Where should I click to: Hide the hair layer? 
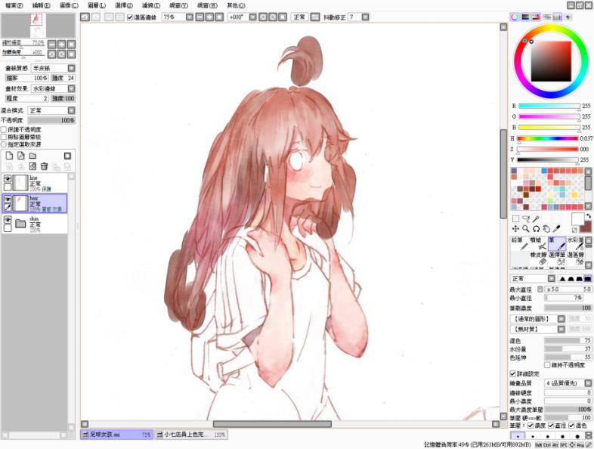pyautogui.click(x=8, y=200)
